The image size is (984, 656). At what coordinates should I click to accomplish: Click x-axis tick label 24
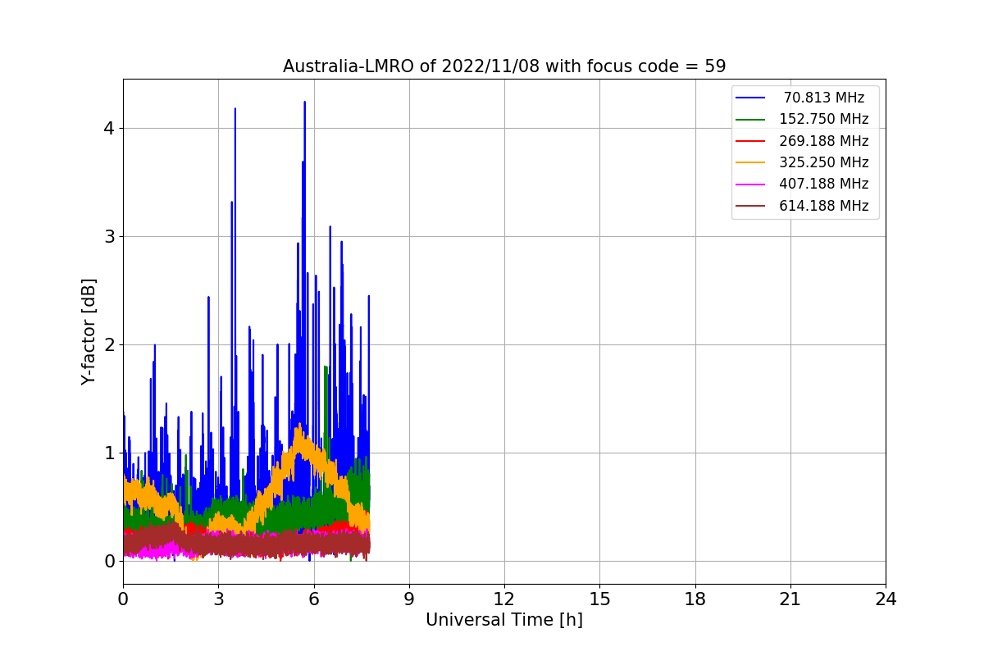886,599
